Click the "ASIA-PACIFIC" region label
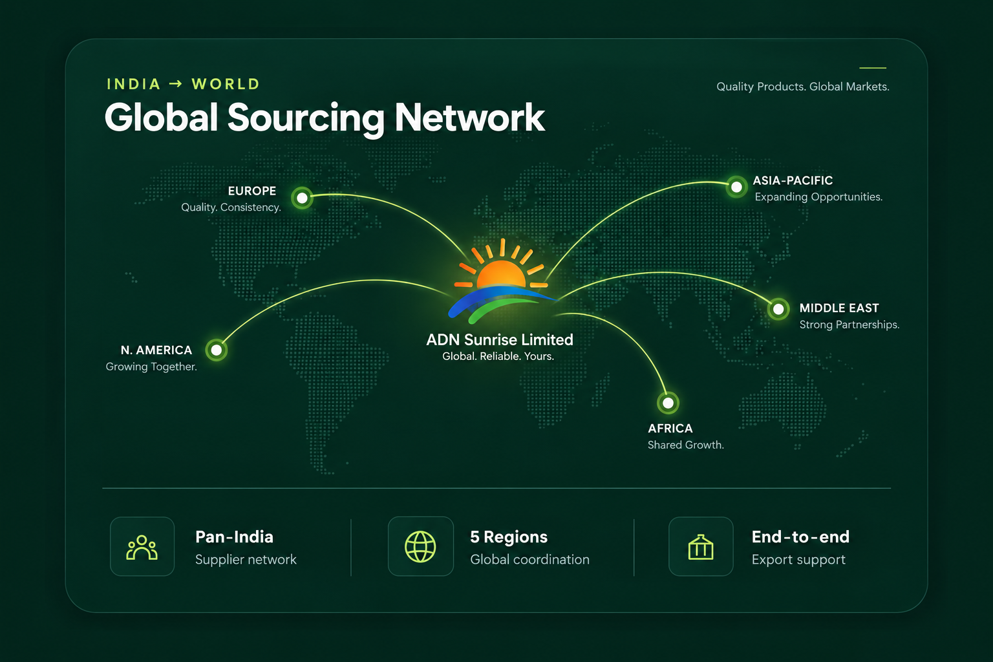Image resolution: width=993 pixels, height=662 pixels. coord(793,180)
